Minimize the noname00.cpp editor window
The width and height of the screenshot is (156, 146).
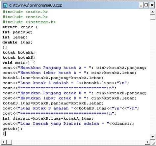[x=141, y=5]
